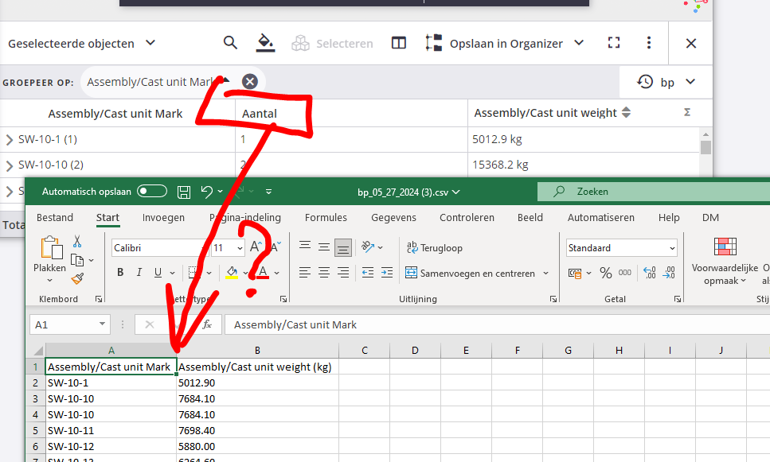Open the Invoegen tab

click(x=163, y=217)
